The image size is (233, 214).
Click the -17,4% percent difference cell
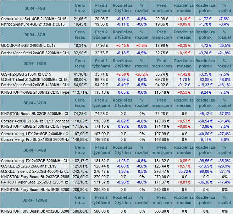click(x=224, y=182)
